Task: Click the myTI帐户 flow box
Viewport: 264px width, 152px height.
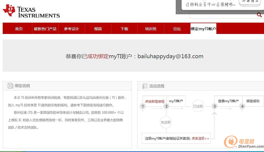Action: pos(176,101)
